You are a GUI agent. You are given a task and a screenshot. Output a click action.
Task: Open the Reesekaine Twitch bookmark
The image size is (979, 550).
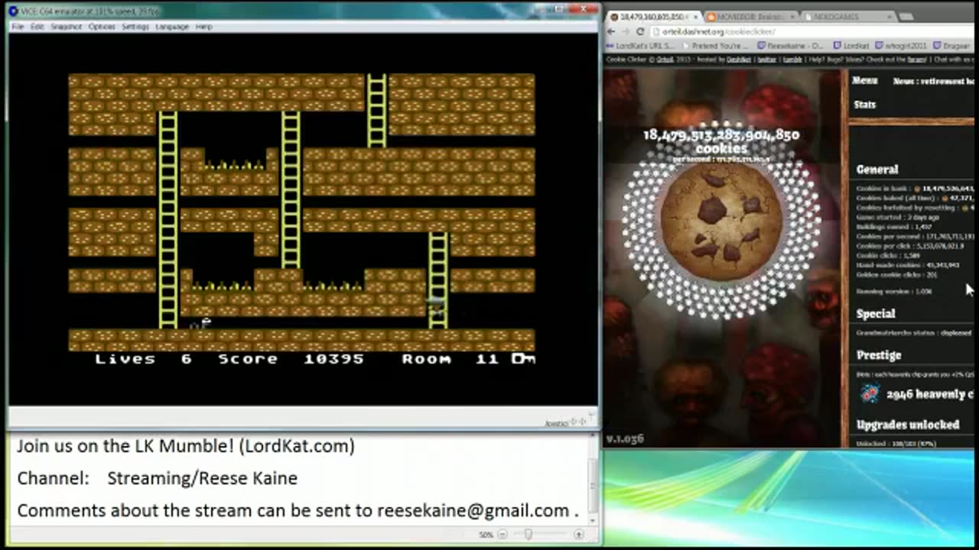coord(789,46)
